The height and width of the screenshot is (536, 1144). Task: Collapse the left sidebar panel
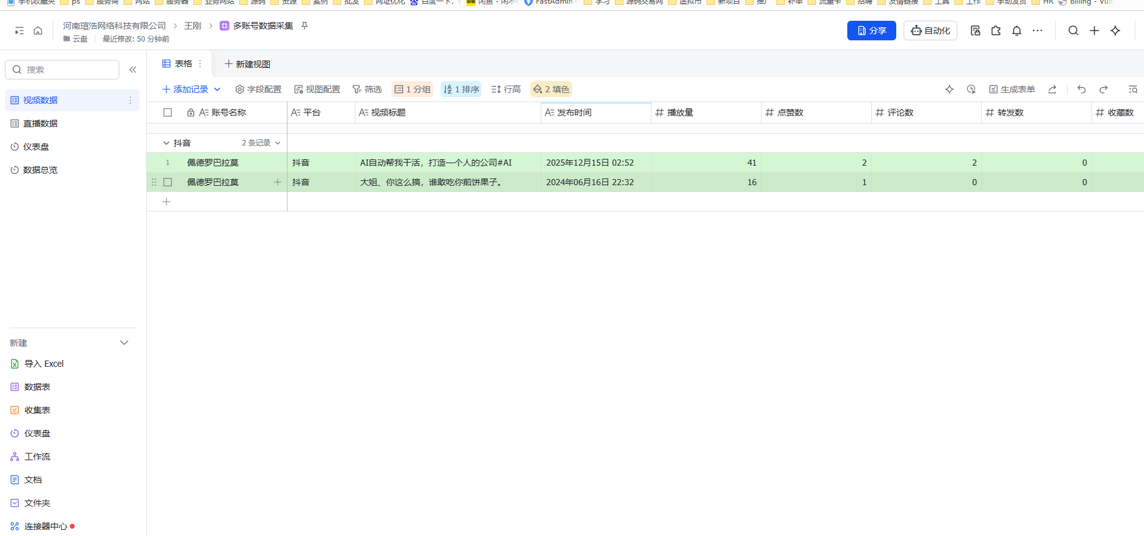click(x=133, y=70)
